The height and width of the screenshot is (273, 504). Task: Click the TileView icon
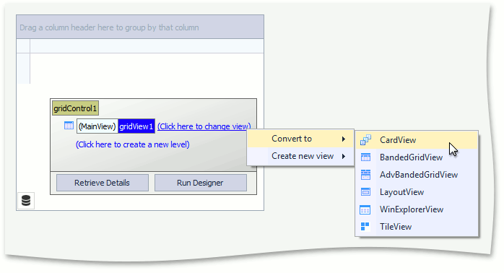point(365,227)
